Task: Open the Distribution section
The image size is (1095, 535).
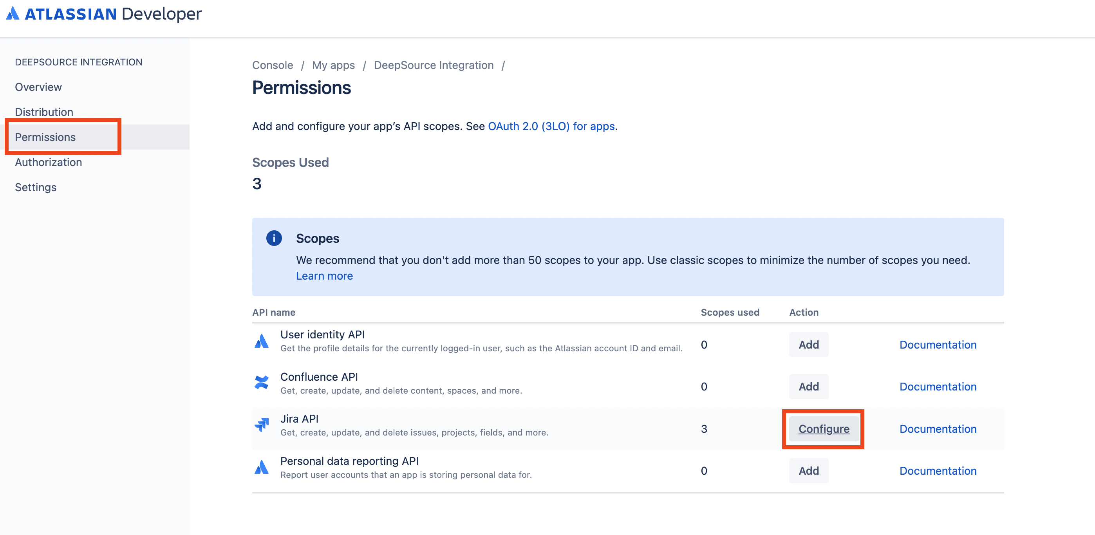Action: coord(43,112)
